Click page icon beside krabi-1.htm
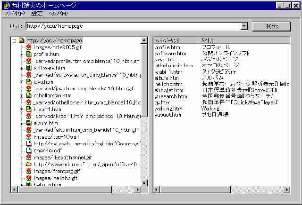302x205 pixels. click(x=29, y=109)
